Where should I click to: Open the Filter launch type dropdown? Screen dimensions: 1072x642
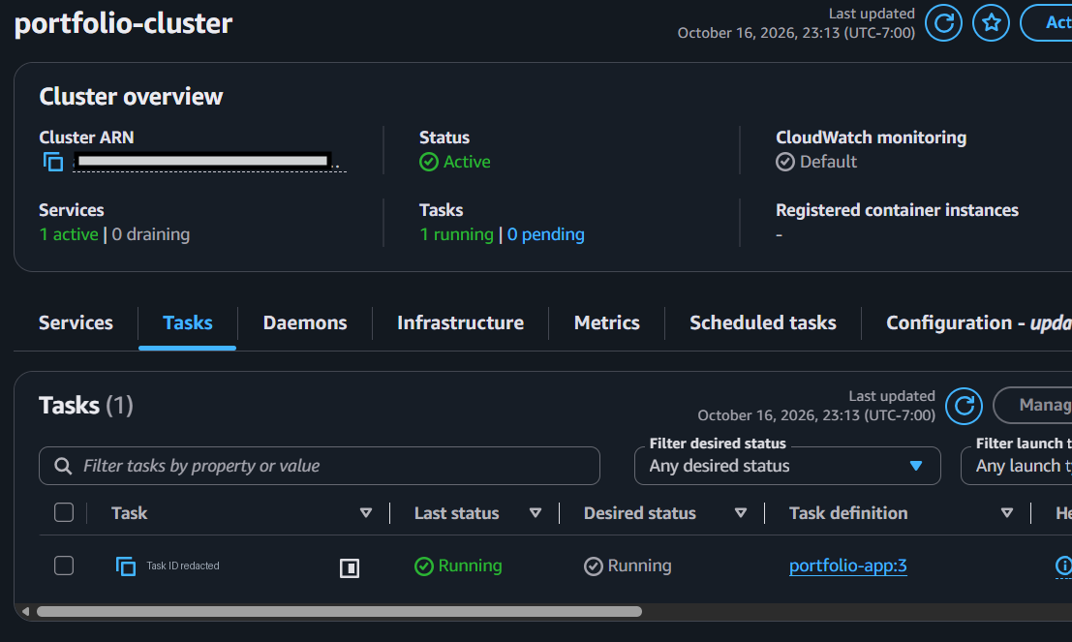[1018, 467]
